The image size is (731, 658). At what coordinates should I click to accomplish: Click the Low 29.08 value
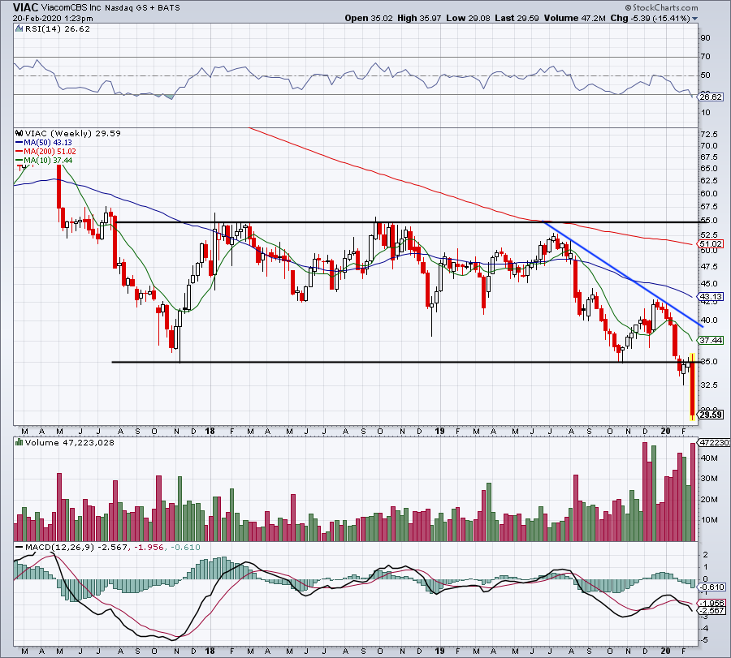(468, 18)
